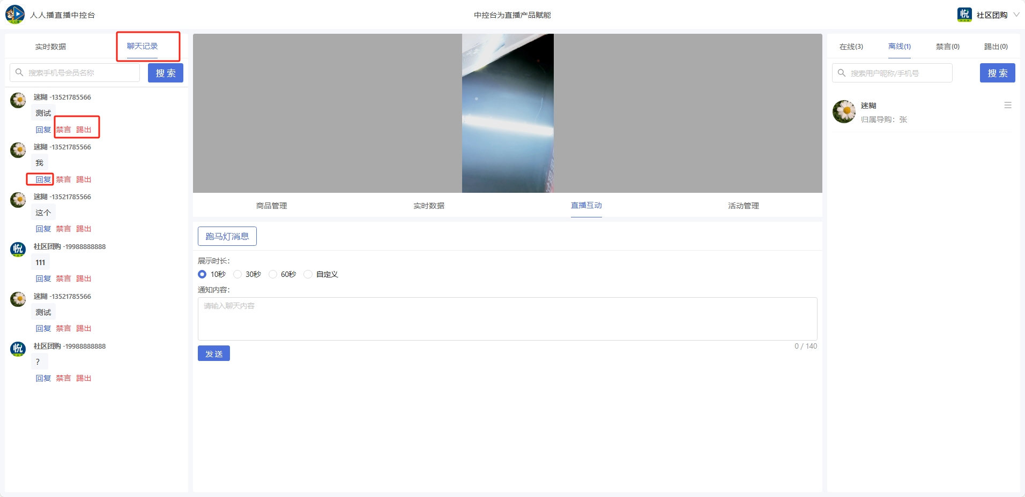Click the daisy avatar of offline user 迷糊
Screen dimensions: 1025x497
(x=844, y=111)
